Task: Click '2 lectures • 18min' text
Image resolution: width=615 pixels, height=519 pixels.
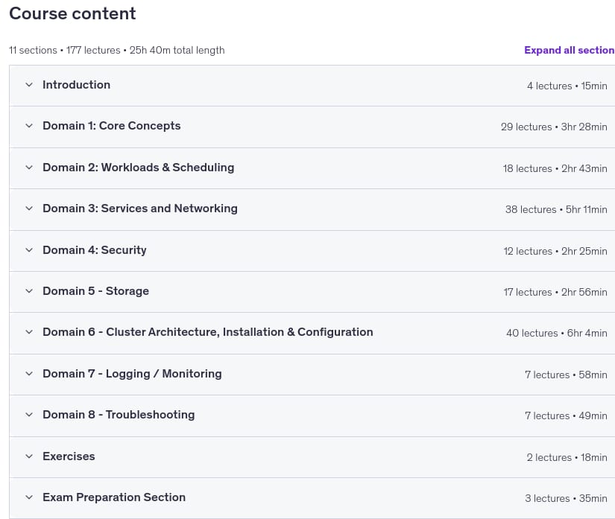Action: pyautogui.click(x=567, y=457)
